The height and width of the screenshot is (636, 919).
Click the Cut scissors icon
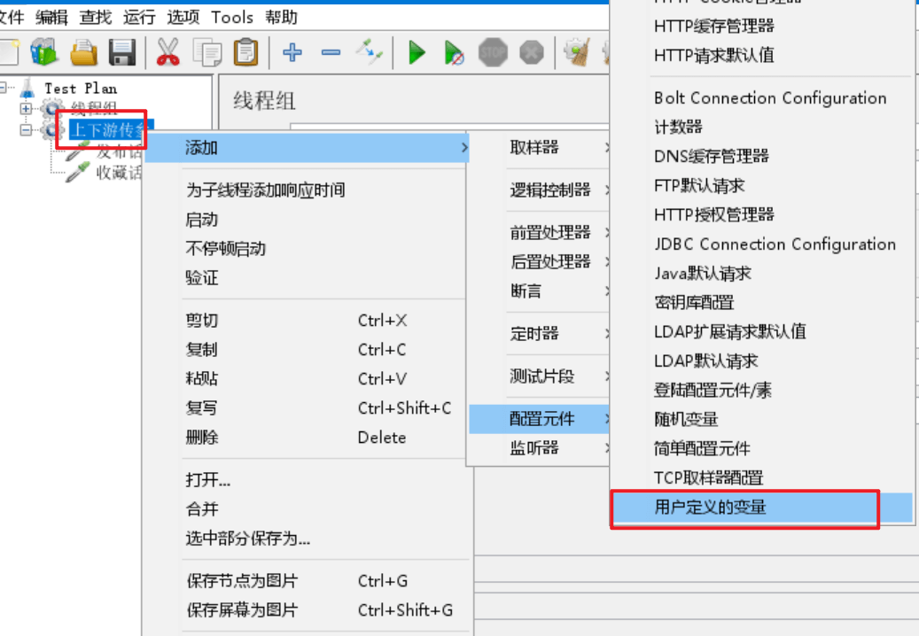(x=168, y=53)
